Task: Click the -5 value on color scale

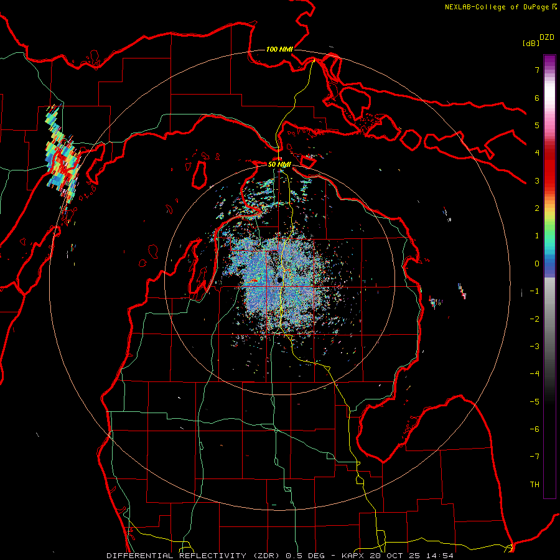Action: tap(534, 402)
